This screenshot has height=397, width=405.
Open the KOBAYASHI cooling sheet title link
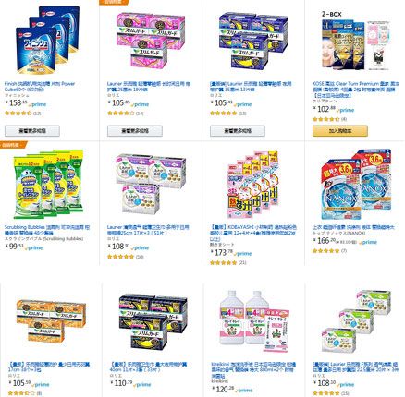tap(253, 233)
